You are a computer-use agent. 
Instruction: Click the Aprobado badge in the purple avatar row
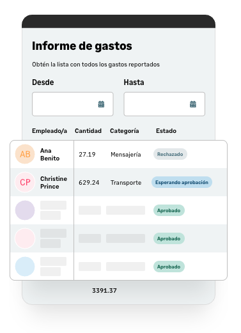pyautogui.click(x=169, y=210)
